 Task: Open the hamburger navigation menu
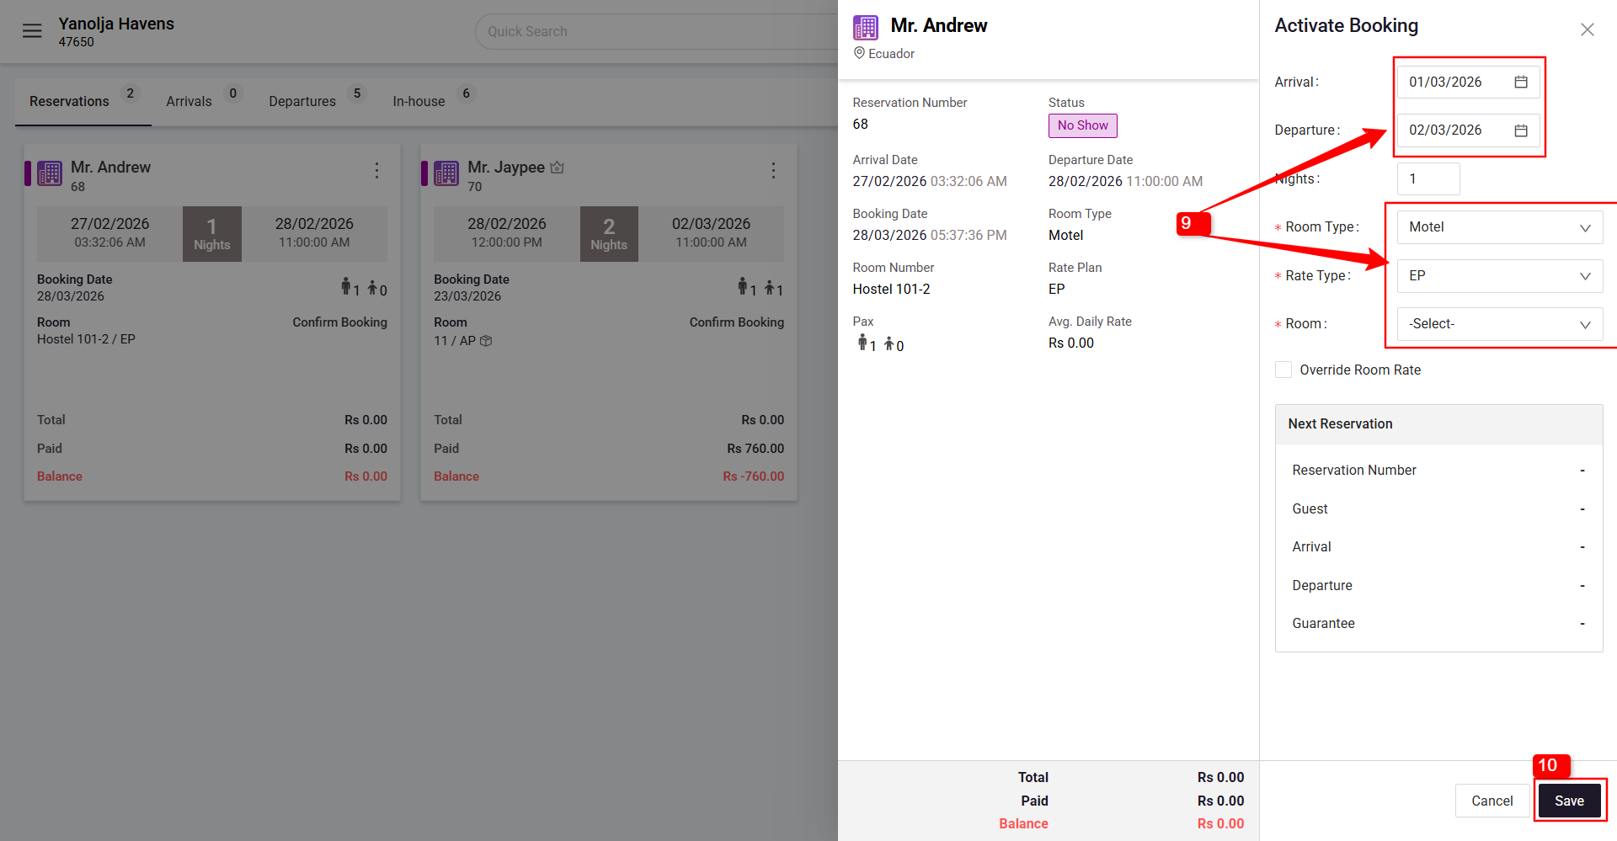[32, 31]
